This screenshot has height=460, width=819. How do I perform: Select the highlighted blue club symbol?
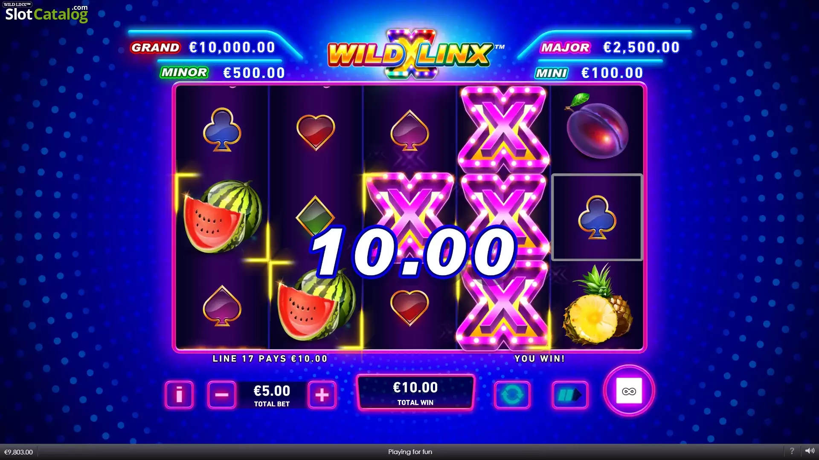point(597,217)
